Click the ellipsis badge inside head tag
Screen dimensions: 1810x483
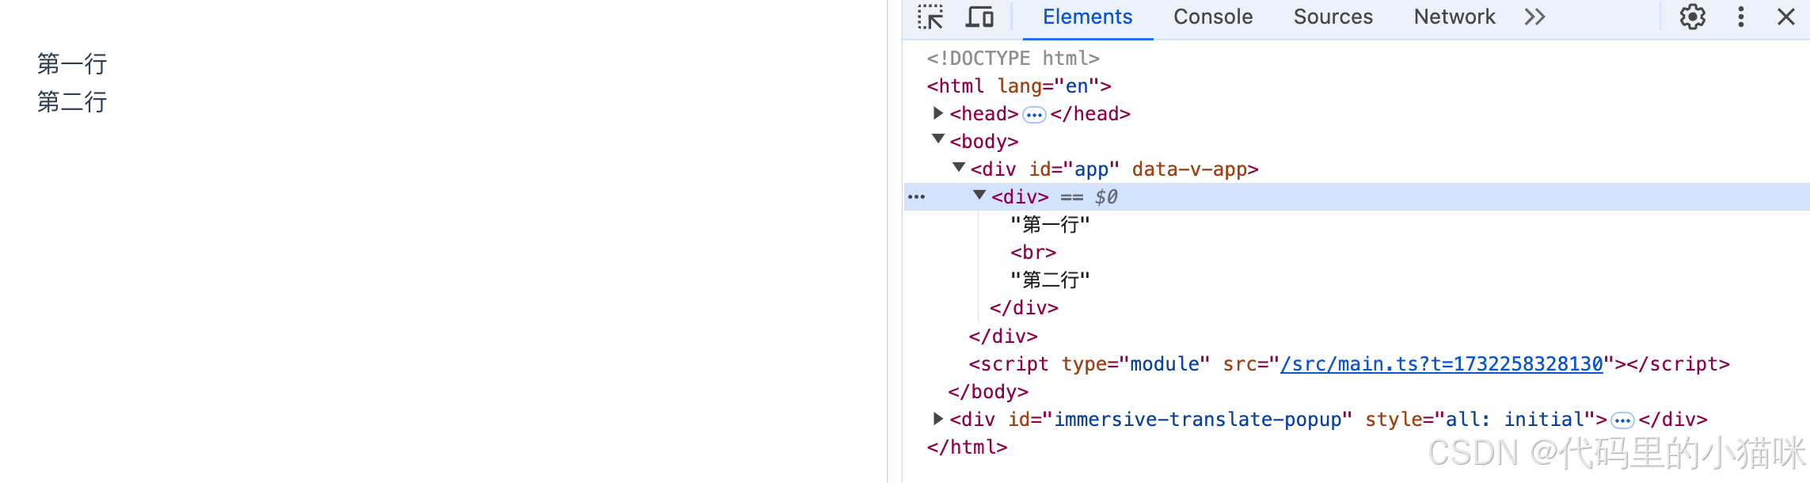click(x=1034, y=115)
